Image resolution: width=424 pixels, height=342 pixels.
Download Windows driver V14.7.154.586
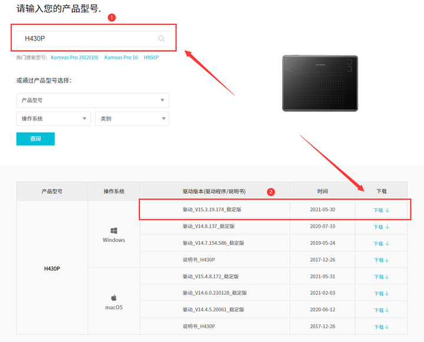click(x=381, y=243)
